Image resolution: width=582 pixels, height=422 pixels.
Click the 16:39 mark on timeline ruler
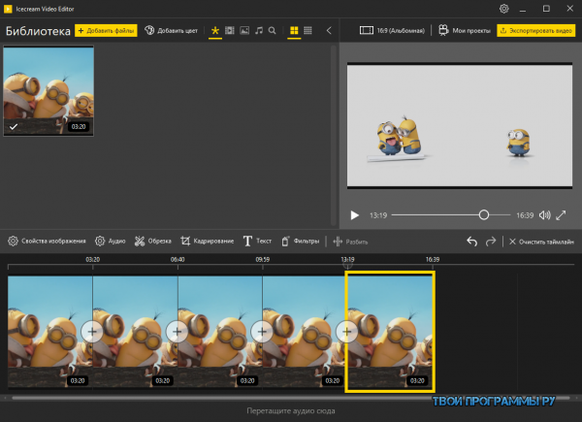point(433,259)
